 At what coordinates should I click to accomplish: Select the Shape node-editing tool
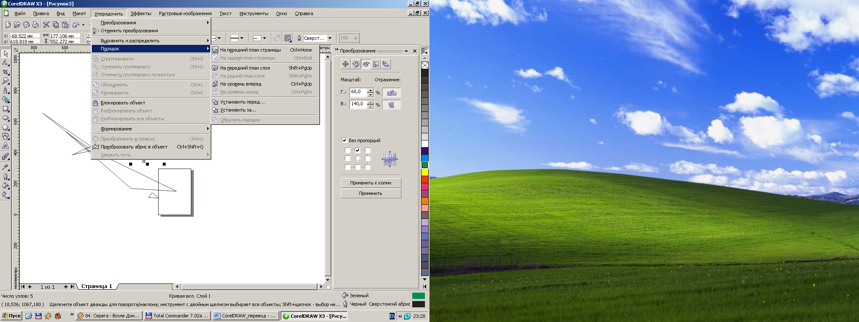[x=5, y=63]
